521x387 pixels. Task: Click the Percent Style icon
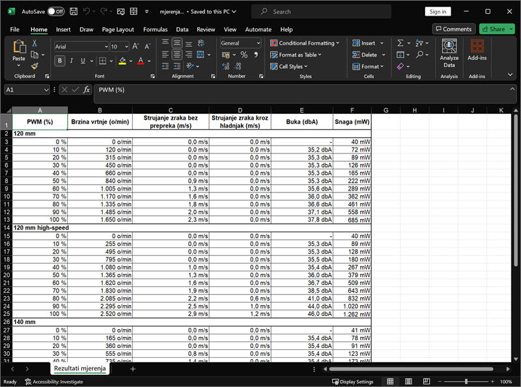(x=244, y=55)
